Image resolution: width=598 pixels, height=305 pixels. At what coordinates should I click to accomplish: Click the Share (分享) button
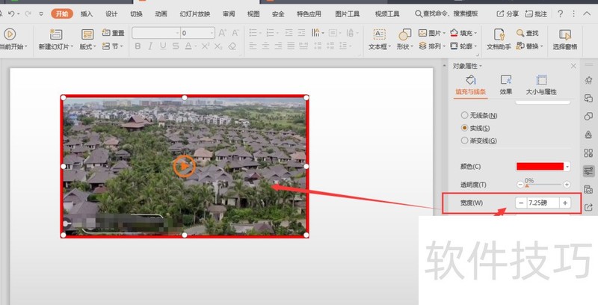coord(508,14)
